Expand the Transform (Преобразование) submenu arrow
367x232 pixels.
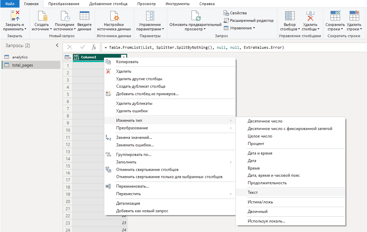231,128
